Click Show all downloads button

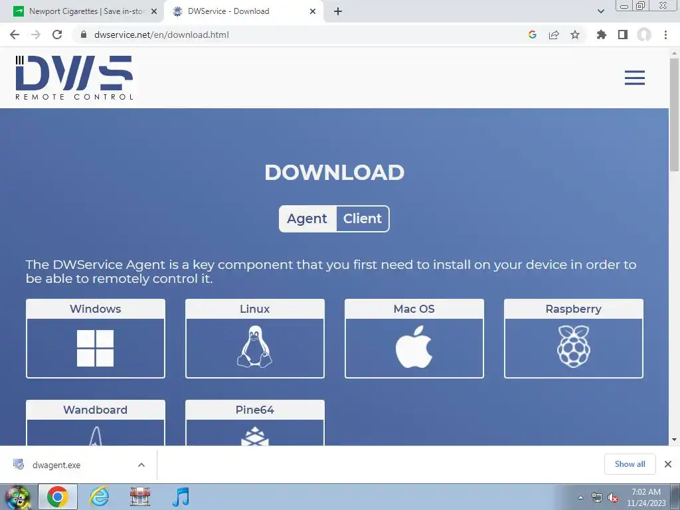(630, 464)
